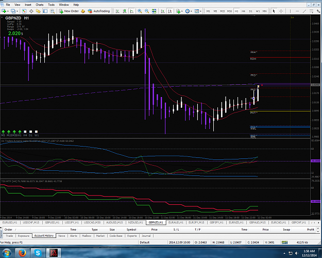Open the Strategy Tester magnifier icon
This screenshot has height=258, width=322.
(53, 11)
